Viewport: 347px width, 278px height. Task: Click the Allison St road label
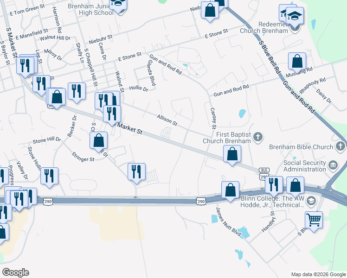click(167, 120)
